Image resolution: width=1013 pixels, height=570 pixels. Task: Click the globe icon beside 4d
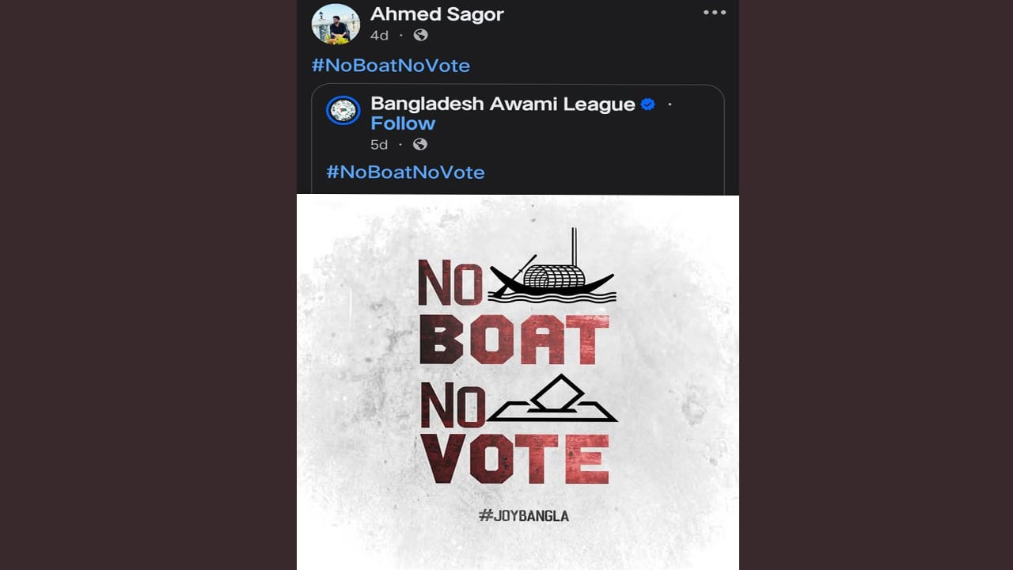pyautogui.click(x=421, y=35)
